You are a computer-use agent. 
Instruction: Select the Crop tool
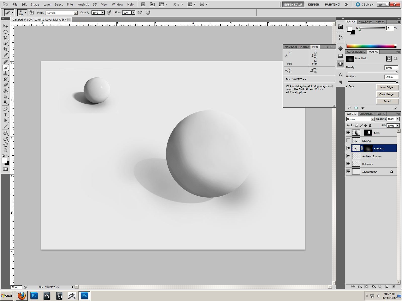click(x=6, y=49)
